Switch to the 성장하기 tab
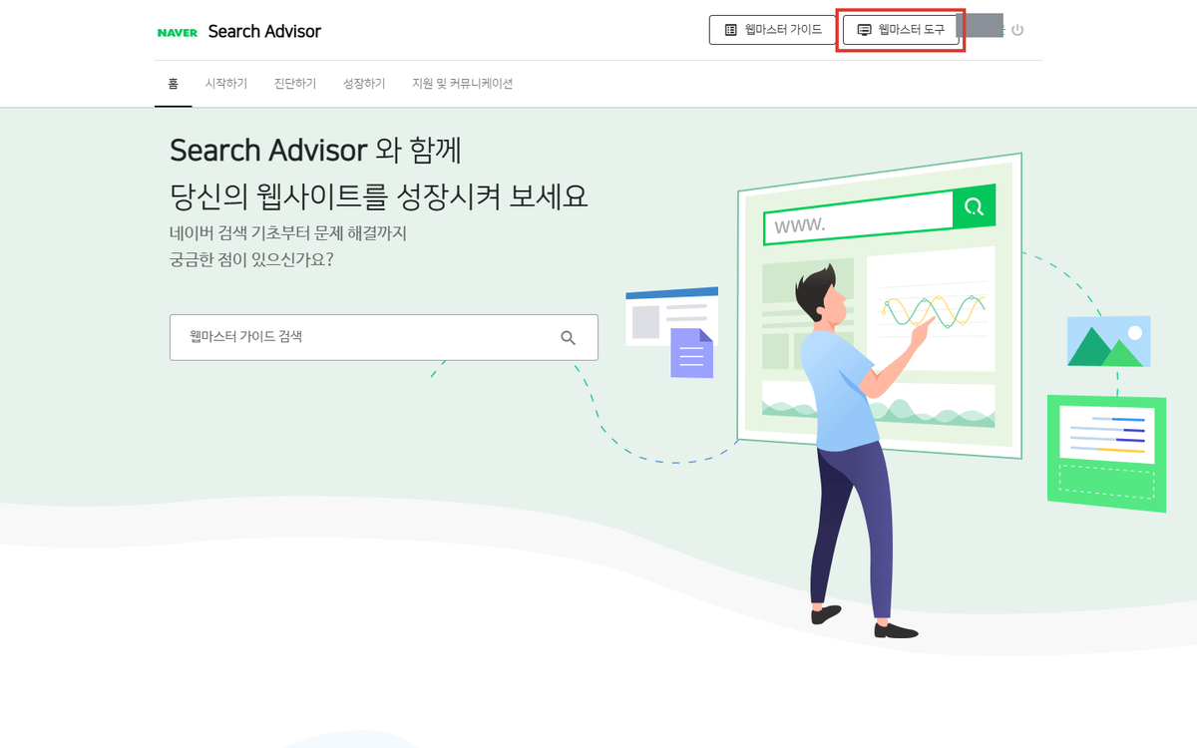 click(364, 84)
